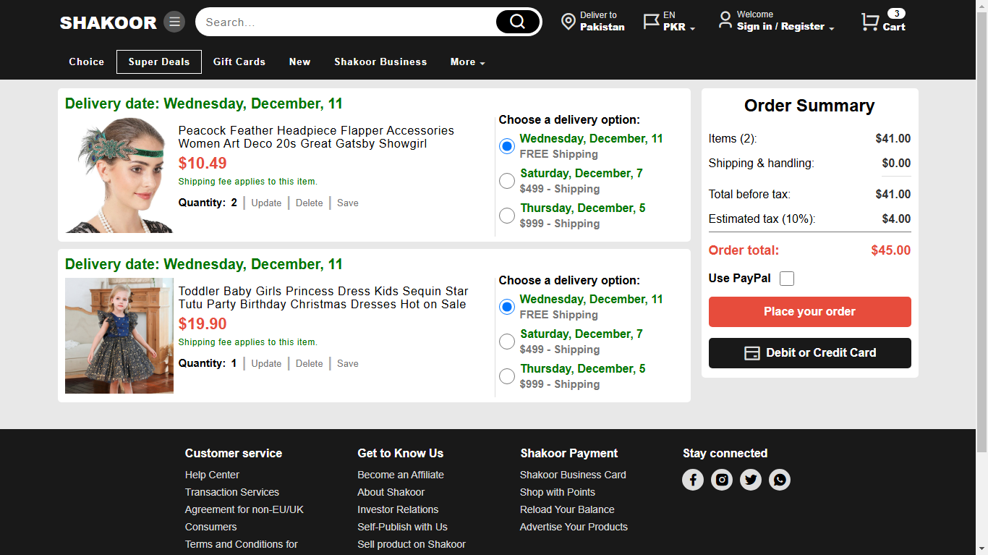The width and height of the screenshot is (988, 555).
Task: Open Shakoor Business Card link
Action: point(573,475)
